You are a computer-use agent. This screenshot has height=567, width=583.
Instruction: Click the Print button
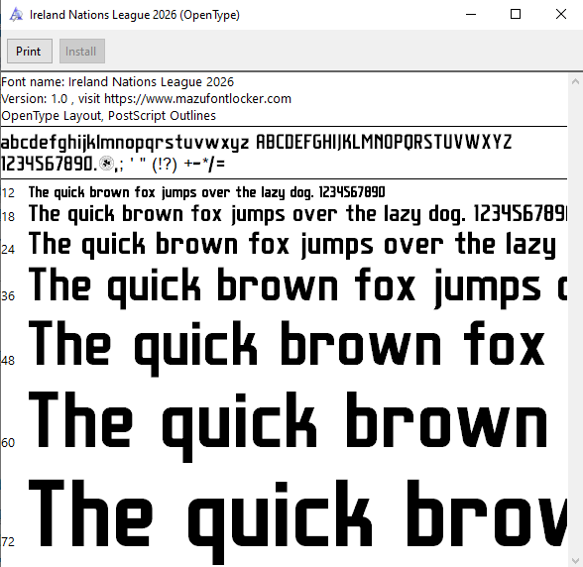point(30,51)
